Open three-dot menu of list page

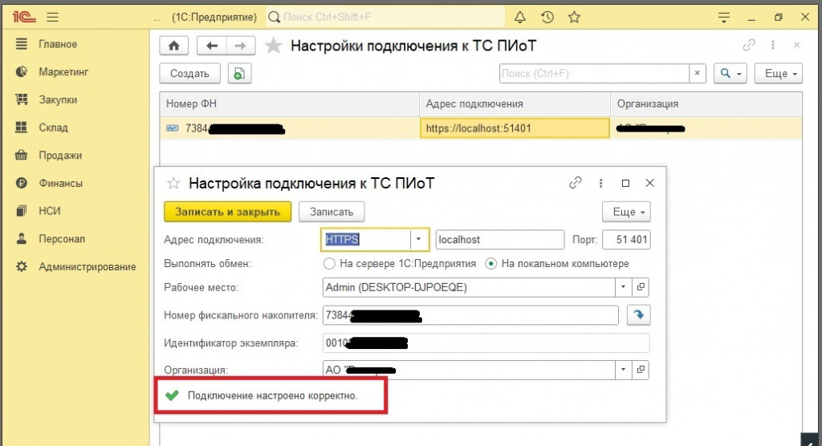point(773,45)
